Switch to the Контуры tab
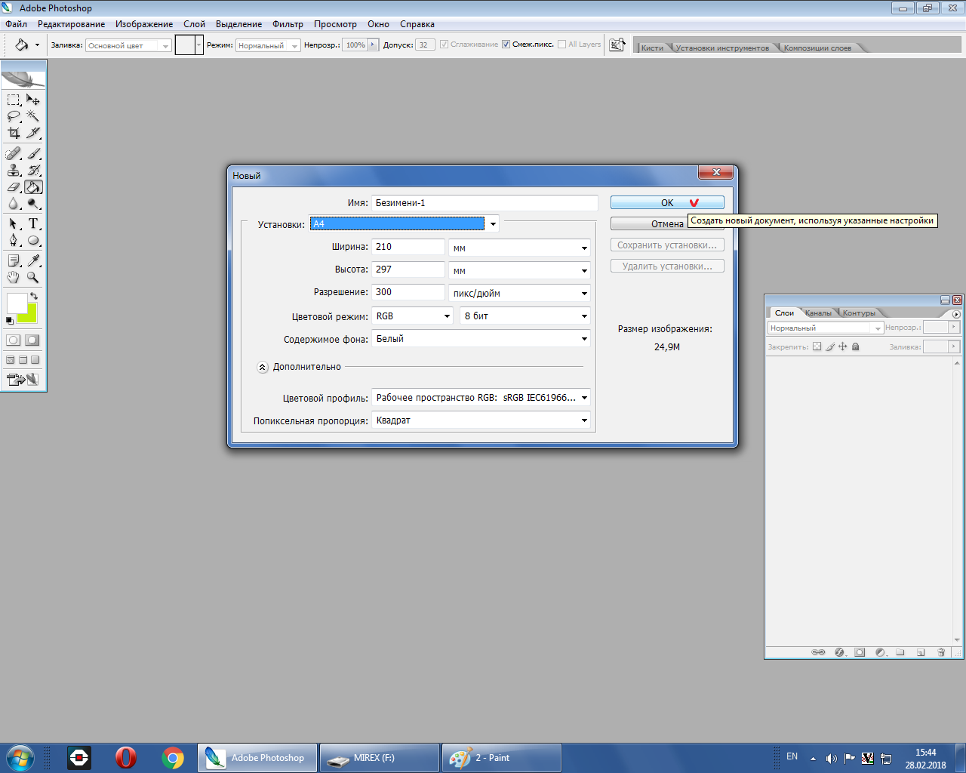966x773 pixels. (x=859, y=313)
